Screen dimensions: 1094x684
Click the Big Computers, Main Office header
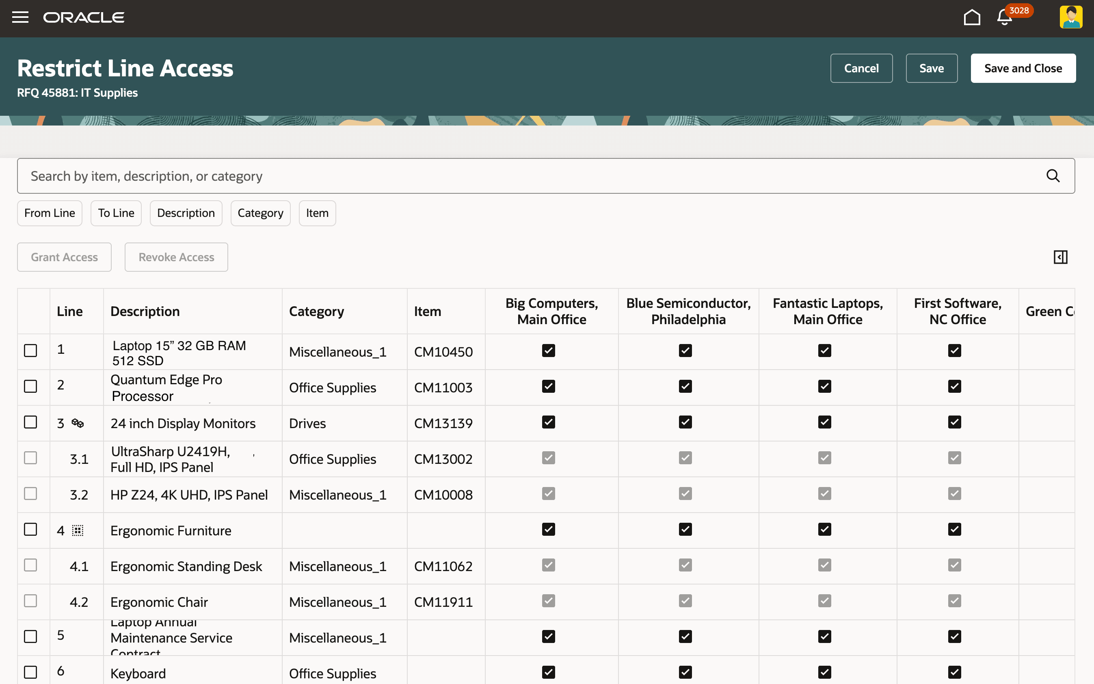[552, 311]
